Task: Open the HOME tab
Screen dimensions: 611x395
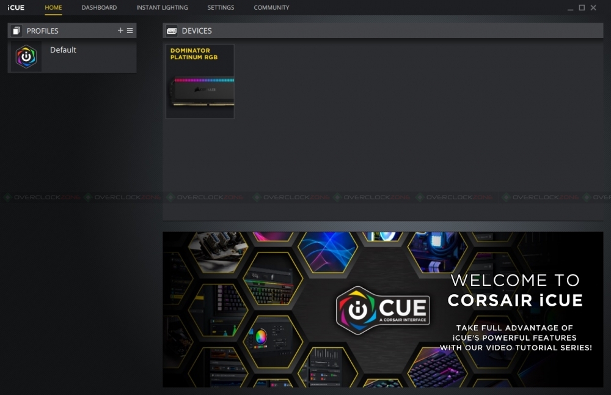Action: point(53,7)
